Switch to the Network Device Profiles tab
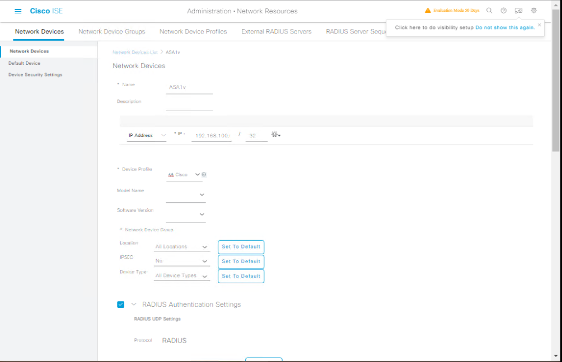This screenshot has height=362, width=562. tap(193, 31)
